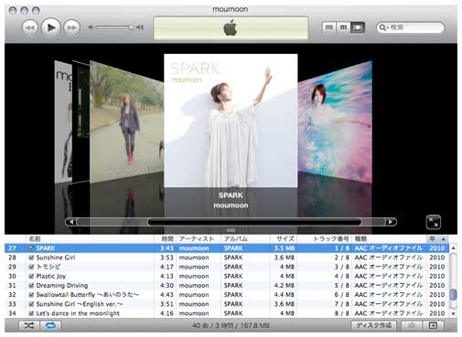
Task: Sort by 名前 column header
Action: click(x=91, y=238)
